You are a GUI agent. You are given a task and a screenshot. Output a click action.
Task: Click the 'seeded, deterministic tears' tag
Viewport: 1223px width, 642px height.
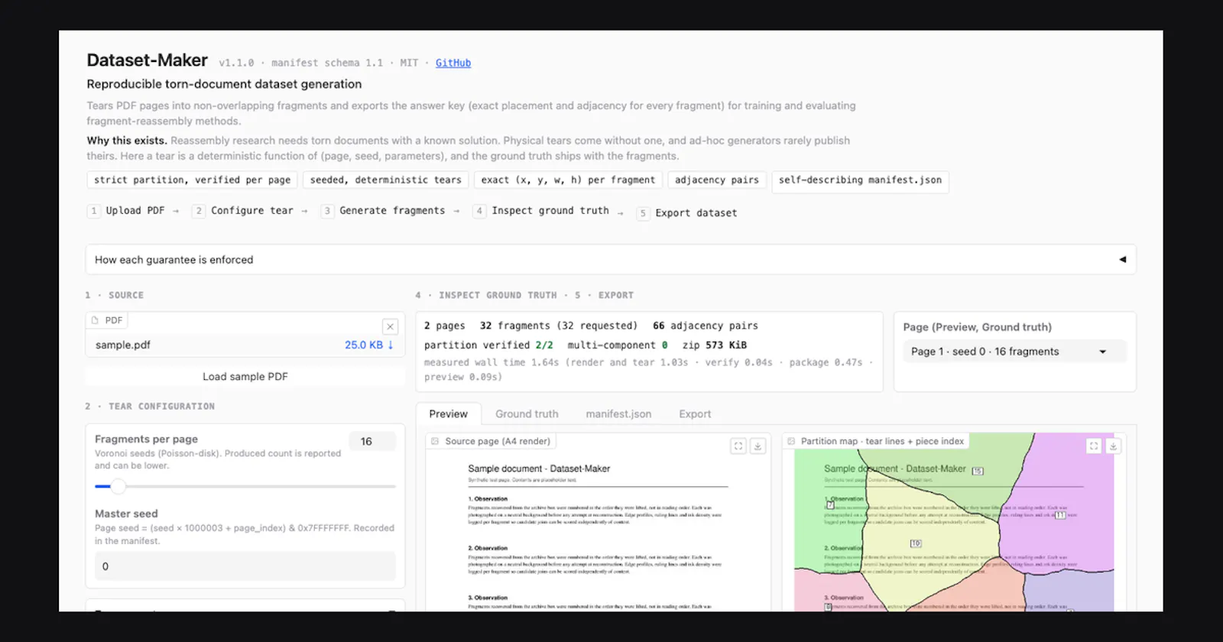coord(385,180)
